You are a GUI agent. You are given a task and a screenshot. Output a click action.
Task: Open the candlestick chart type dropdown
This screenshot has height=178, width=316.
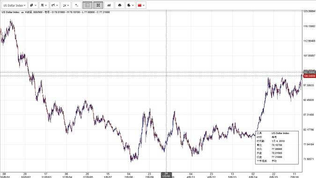click(x=33, y=5)
